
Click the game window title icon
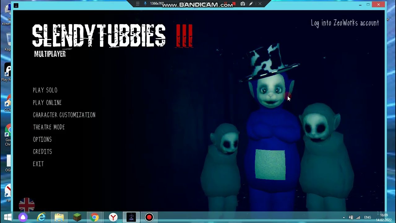pyautogui.click(x=16, y=5)
